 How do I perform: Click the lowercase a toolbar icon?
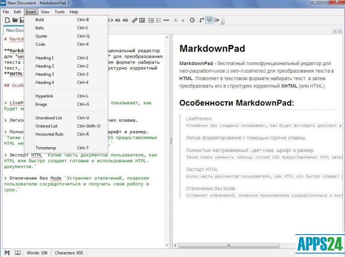(x=182, y=20)
